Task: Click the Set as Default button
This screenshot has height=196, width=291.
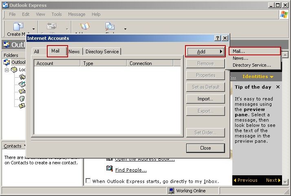Action: point(205,87)
